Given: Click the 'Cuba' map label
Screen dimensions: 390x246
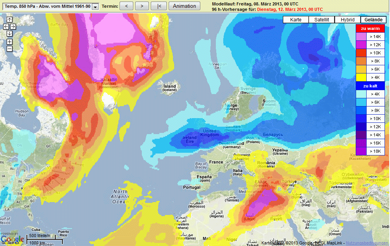Looking at the screenshot, I should point(36,230).
